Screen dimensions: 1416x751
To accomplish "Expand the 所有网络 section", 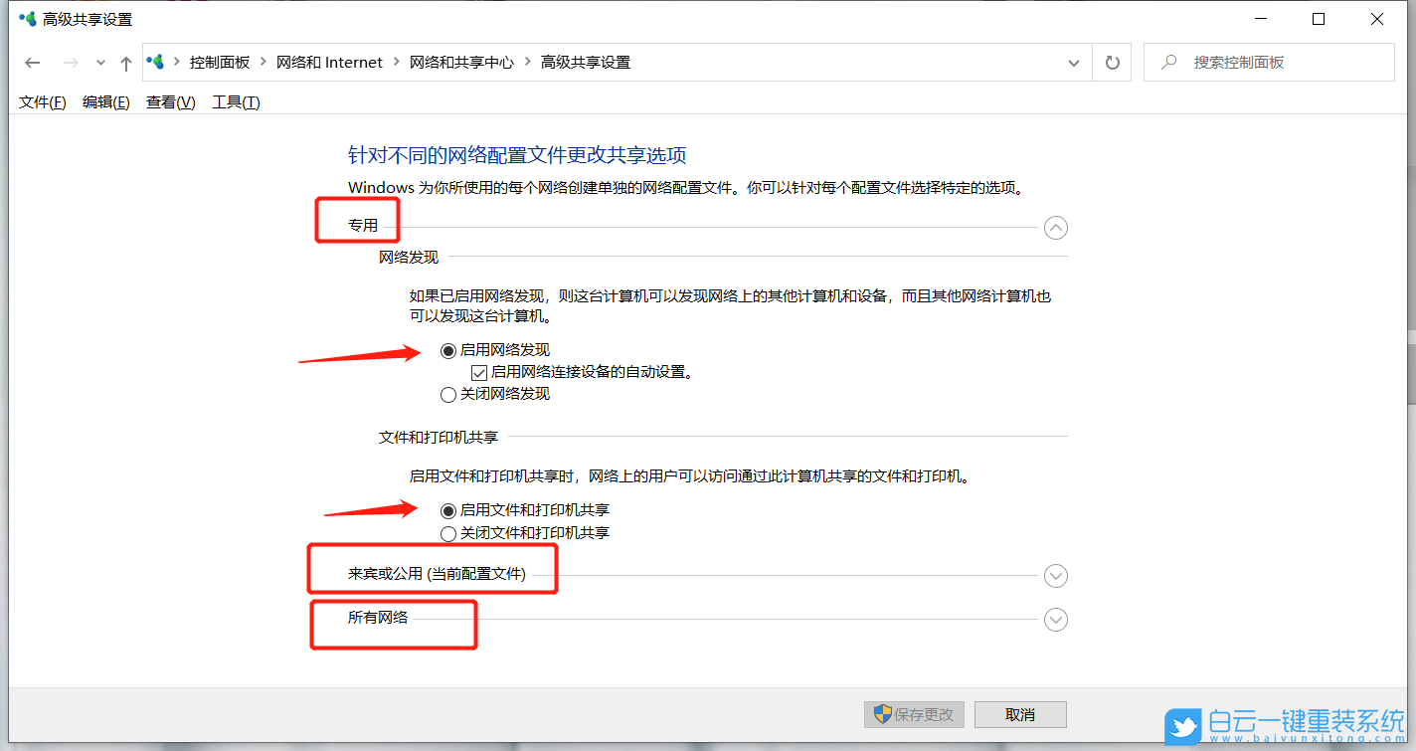I will [x=1055, y=619].
